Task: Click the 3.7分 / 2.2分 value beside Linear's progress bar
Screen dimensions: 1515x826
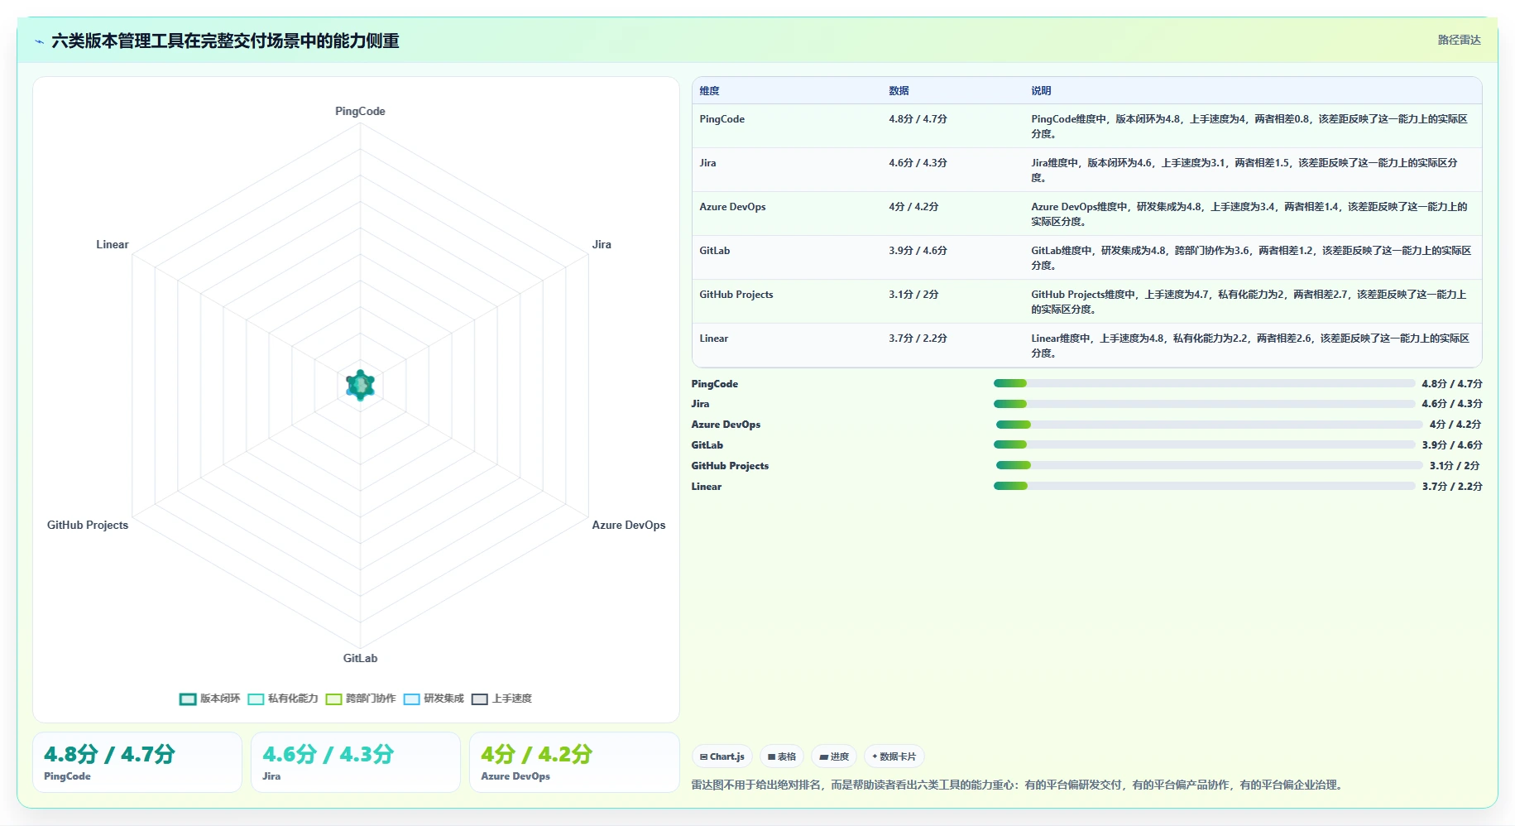Action: [1452, 487]
